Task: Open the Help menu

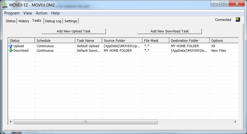Action: pos(55,13)
